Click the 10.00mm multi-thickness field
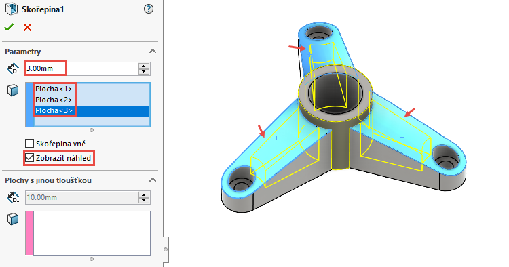Viewport: 509px width, 267px height. click(x=82, y=197)
